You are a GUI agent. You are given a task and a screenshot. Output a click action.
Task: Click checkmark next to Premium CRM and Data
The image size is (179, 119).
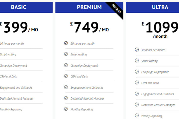(x=66, y=76)
